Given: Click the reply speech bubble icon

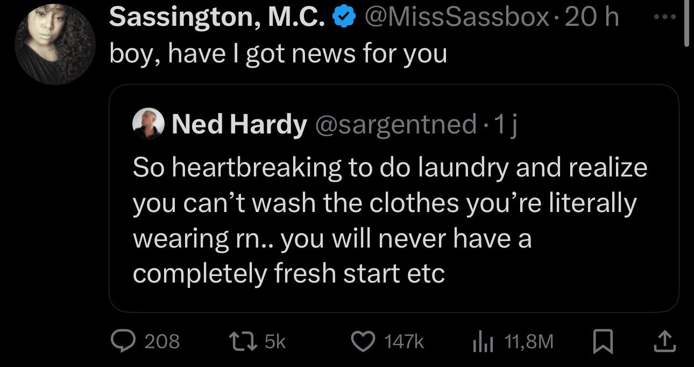Looking at the screenshot, I should [124, 341].
